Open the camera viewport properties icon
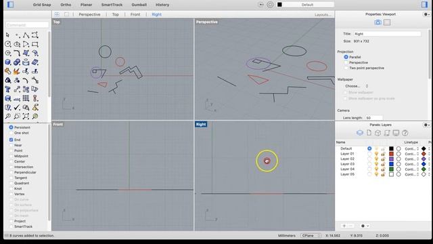Screen dimensions: 433x244 click(378, 22)
